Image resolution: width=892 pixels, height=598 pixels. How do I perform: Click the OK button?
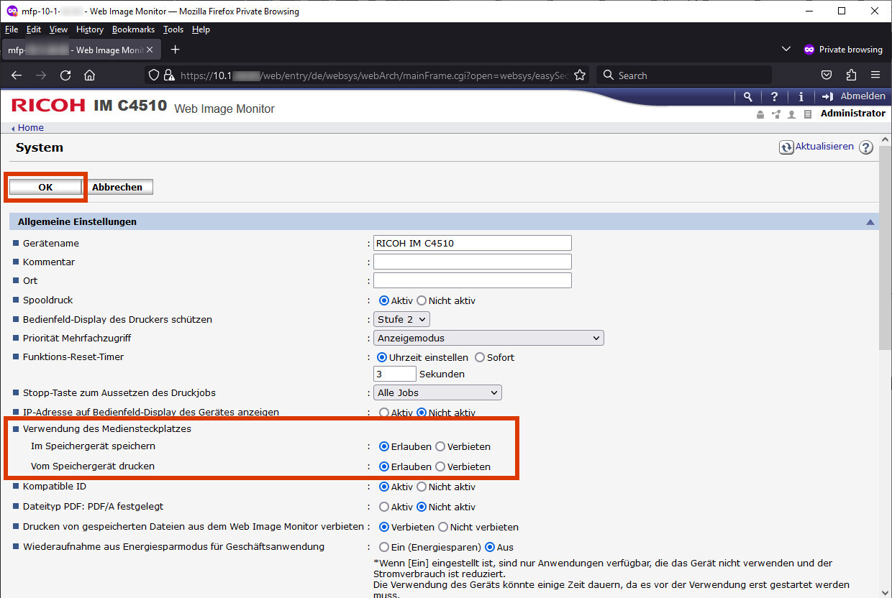[45, 187]
